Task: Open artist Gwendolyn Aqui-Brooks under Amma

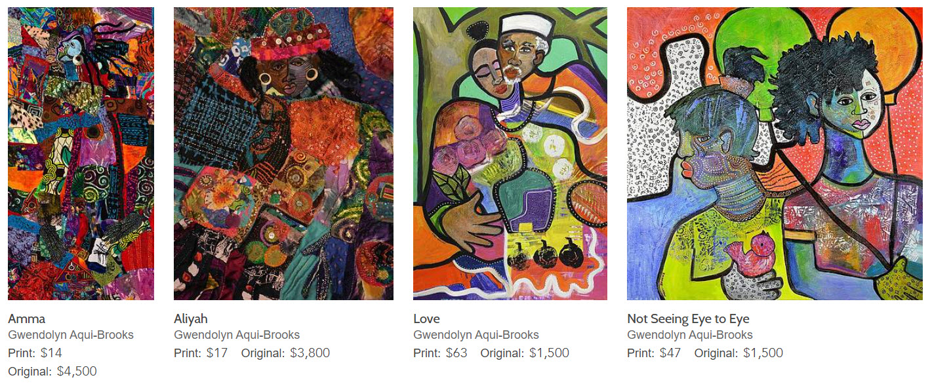Action: point(71,335)
